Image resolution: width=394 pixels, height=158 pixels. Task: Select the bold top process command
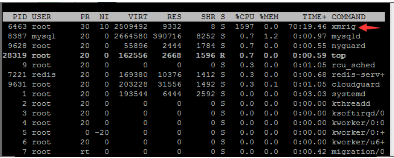(339, 55)
